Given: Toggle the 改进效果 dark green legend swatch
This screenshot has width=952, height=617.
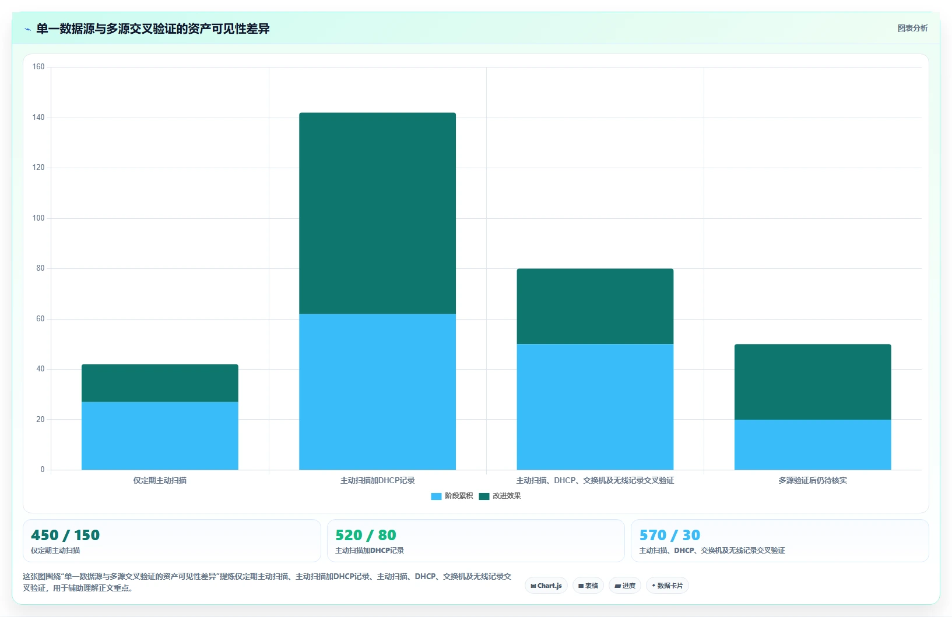Looking at the screenshot, I should pyautogui.click(x=484, y=497).
